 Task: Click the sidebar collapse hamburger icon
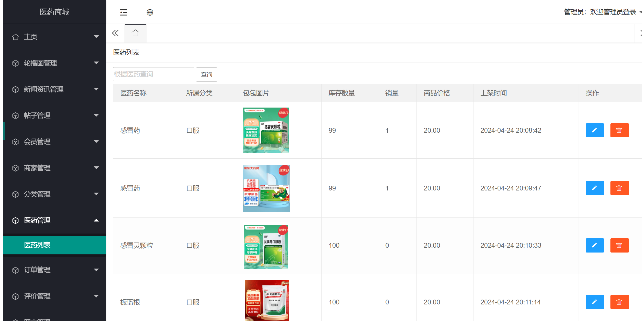[x=124, y=12]
